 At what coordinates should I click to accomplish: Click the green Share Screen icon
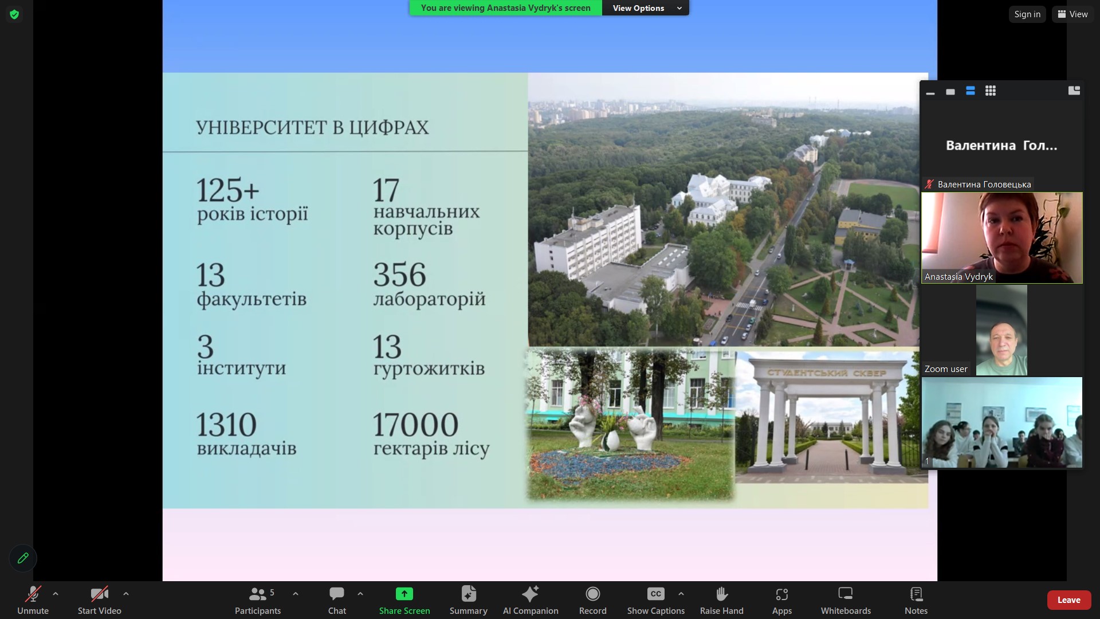(x=404, y=594)
